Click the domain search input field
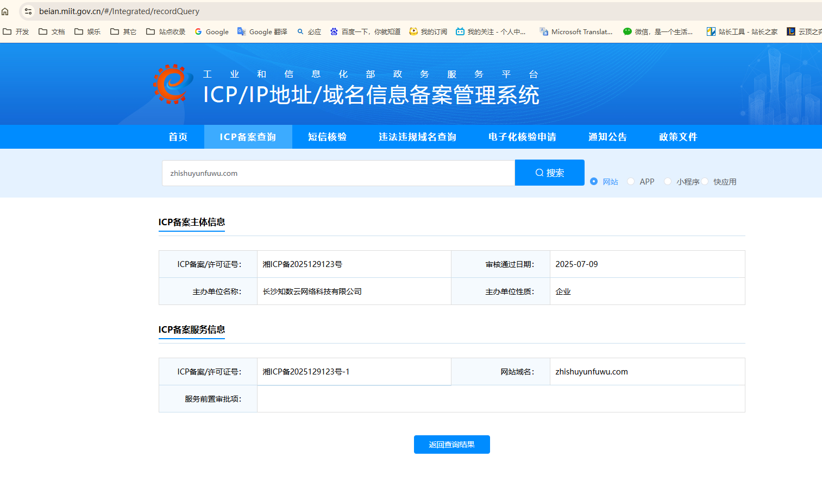 pyautogui.click(x=338, y=173)
